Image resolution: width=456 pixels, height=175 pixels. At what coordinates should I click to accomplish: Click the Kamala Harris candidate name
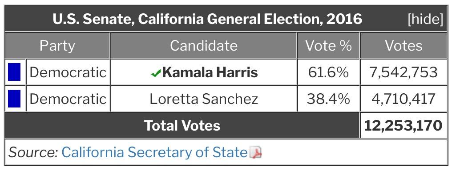pyautogui.click(x=210, y=72)
